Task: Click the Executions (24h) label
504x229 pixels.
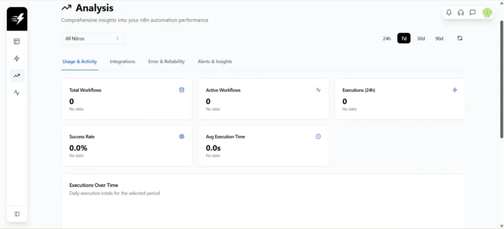Action: click(359, 90)
